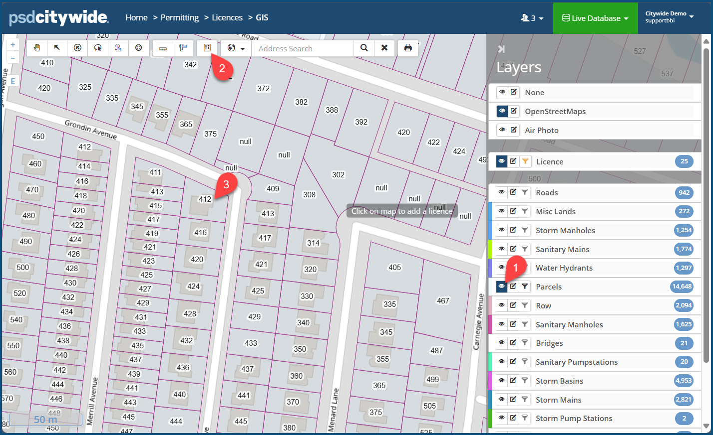This screenshot has height=435, width=713.
Task: Expand the Live Database dropdown
Action: pos(595,18)
